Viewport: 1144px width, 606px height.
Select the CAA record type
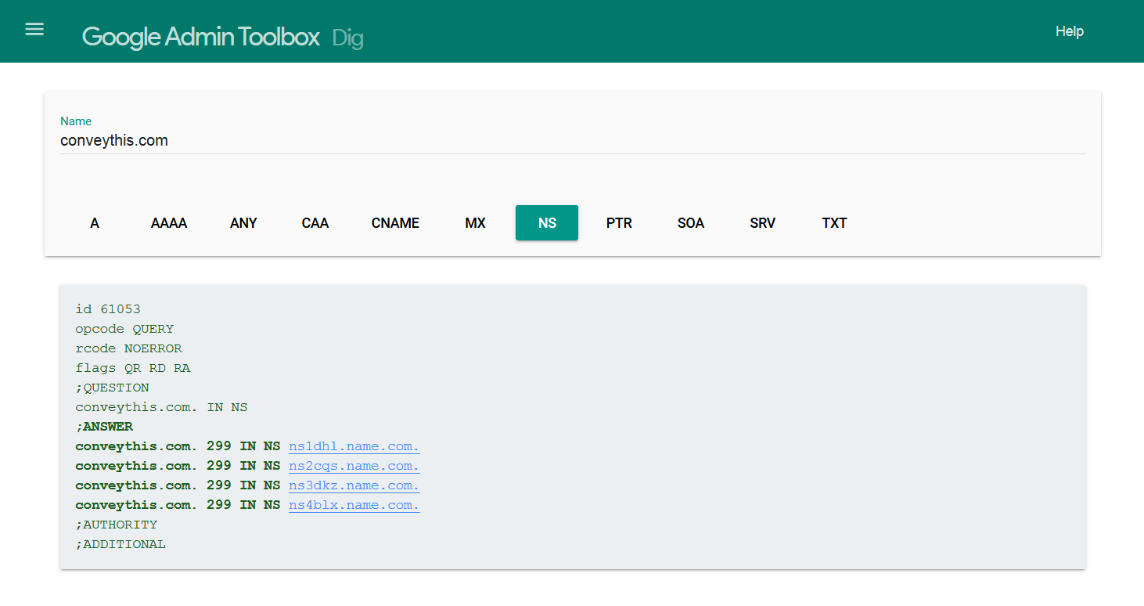(315, 223)
